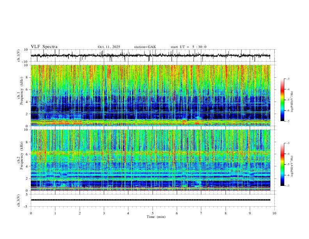Viewport: 309px width, 239px height.
Task: Click time axis tick label '5'
Action: point(153,213)
